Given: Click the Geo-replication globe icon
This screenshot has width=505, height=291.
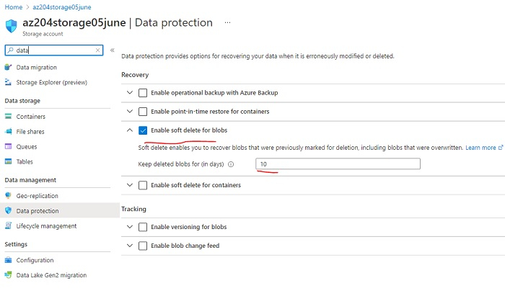Looking at the screenshot, I should [x=9, y=196].
